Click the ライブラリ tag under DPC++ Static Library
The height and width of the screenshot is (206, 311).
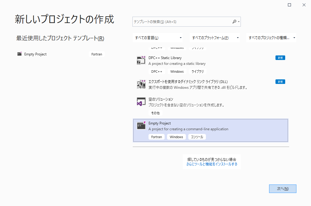[197, 71]
